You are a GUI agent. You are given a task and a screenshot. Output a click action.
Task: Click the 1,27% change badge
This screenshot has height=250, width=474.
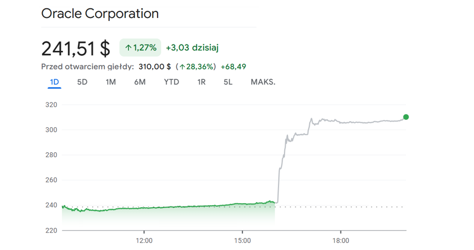click(140, 47)
